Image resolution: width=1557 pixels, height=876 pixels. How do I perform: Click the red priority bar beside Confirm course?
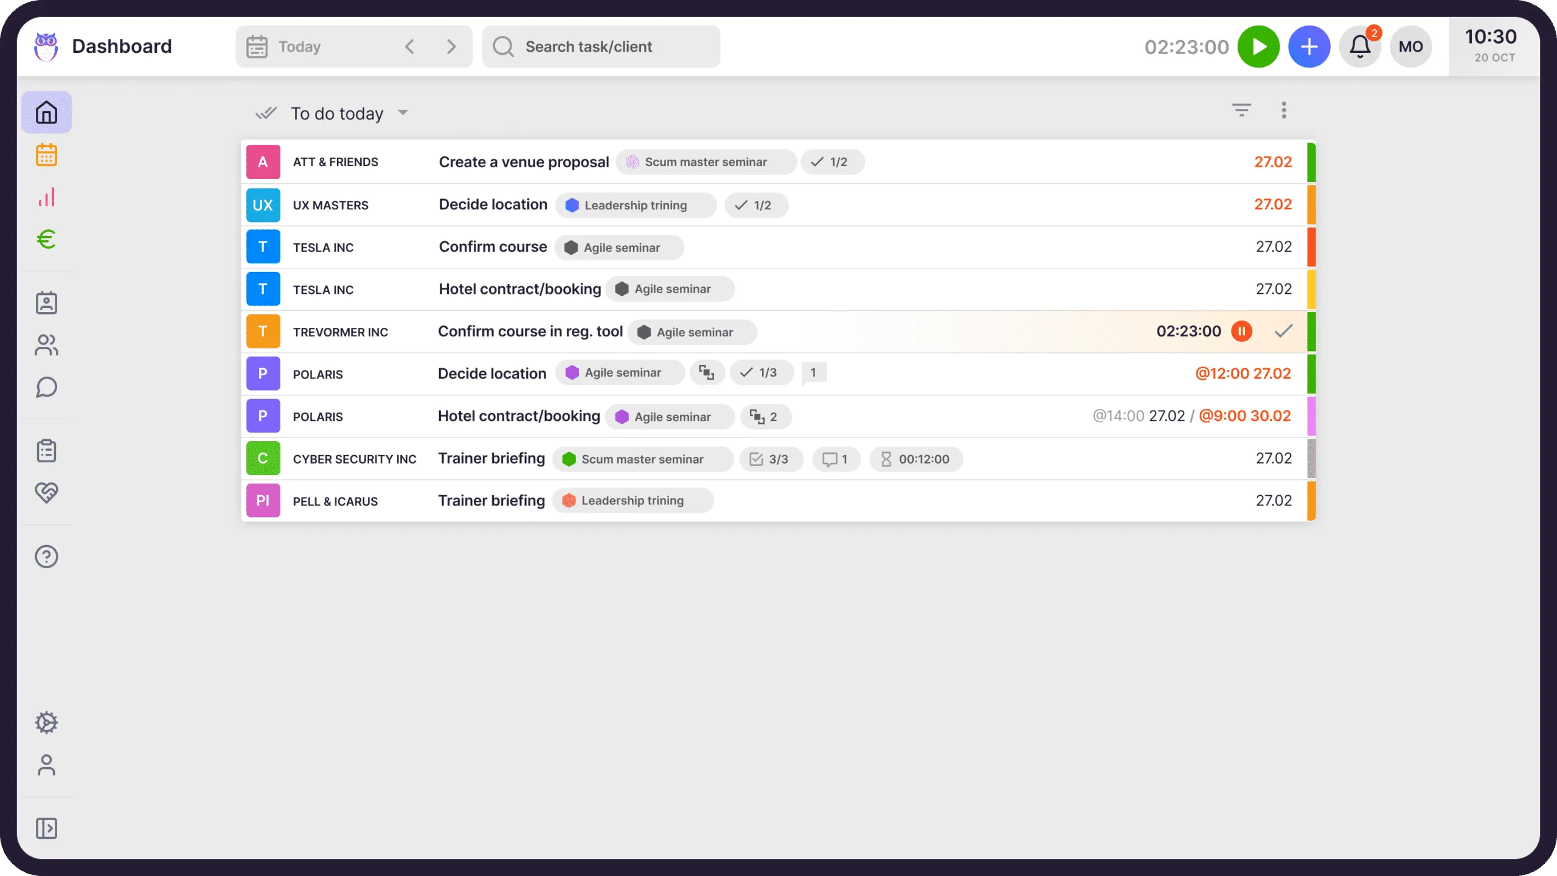[1312, 247]
